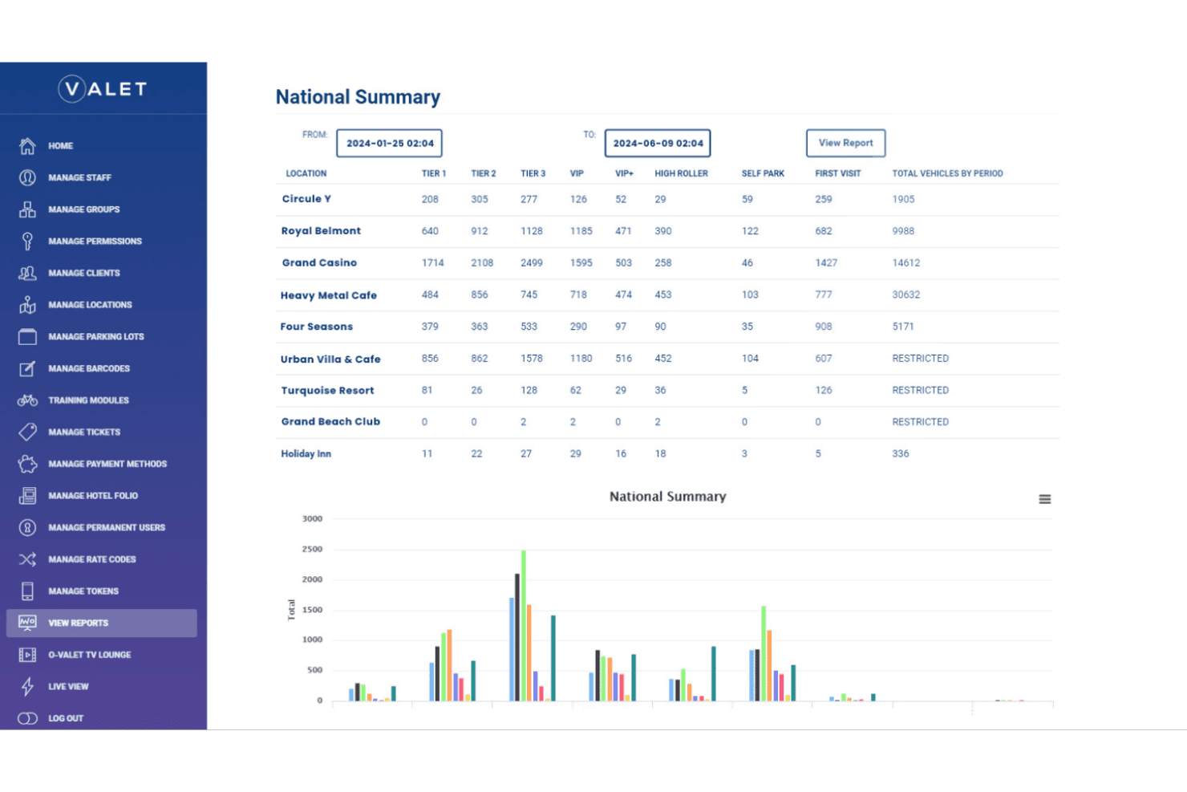Open the Manage Clients people icon

[x=27, y=273]
